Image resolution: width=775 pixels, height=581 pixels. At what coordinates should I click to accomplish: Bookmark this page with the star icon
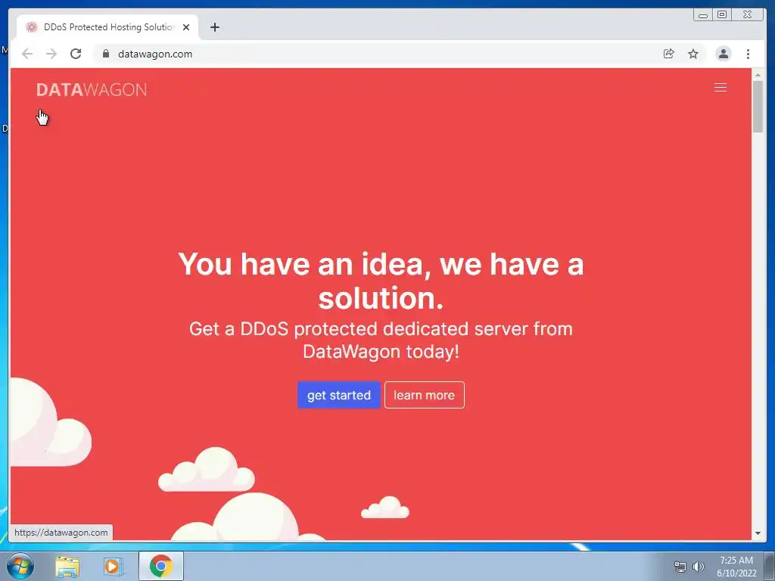[693, 54]
